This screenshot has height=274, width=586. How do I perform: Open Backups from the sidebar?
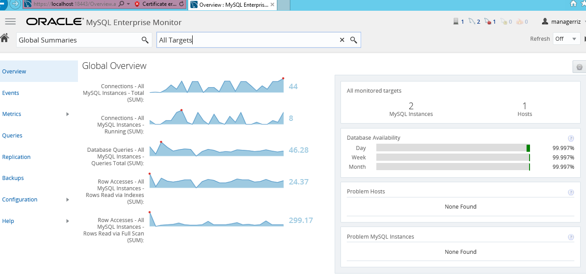13,178
